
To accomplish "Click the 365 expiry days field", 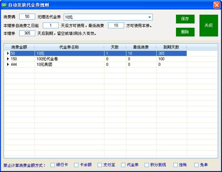I will pos(27,34).
